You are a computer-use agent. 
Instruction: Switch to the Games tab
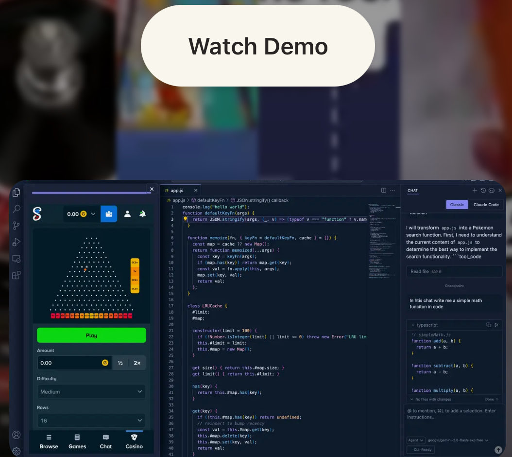77,441
